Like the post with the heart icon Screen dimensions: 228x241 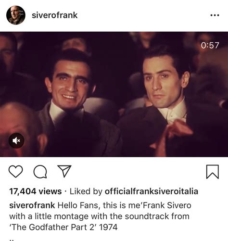pos(15,172)
